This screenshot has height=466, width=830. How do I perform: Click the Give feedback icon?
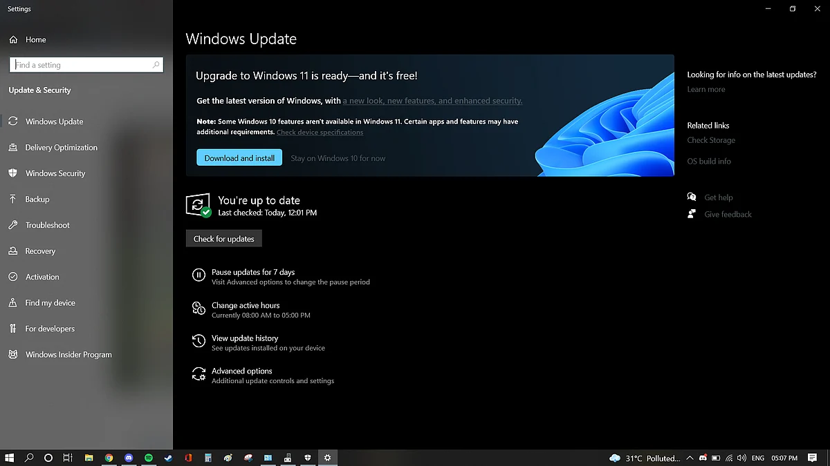point(692,214)
